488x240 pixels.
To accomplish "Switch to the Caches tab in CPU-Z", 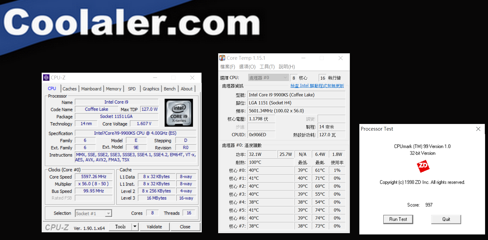I will pos(69,89).
